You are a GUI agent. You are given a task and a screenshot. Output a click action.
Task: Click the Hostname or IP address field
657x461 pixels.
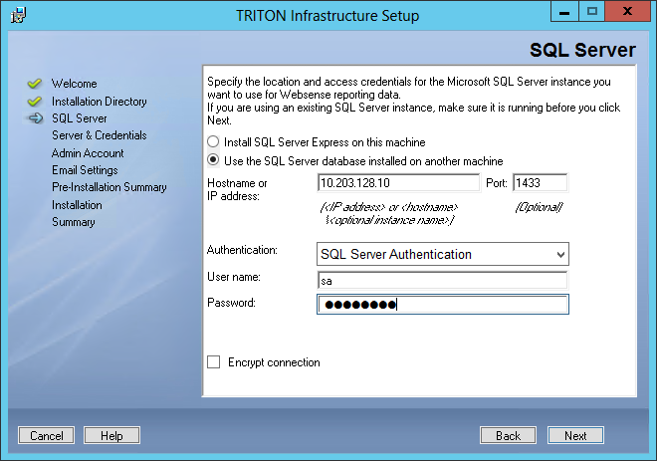tap(398, 183)
